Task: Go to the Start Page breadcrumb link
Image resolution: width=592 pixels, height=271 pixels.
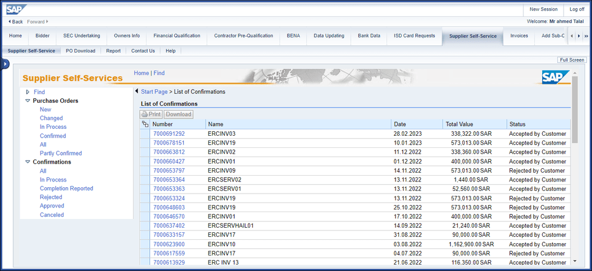Action: click(x=154, y=92)
